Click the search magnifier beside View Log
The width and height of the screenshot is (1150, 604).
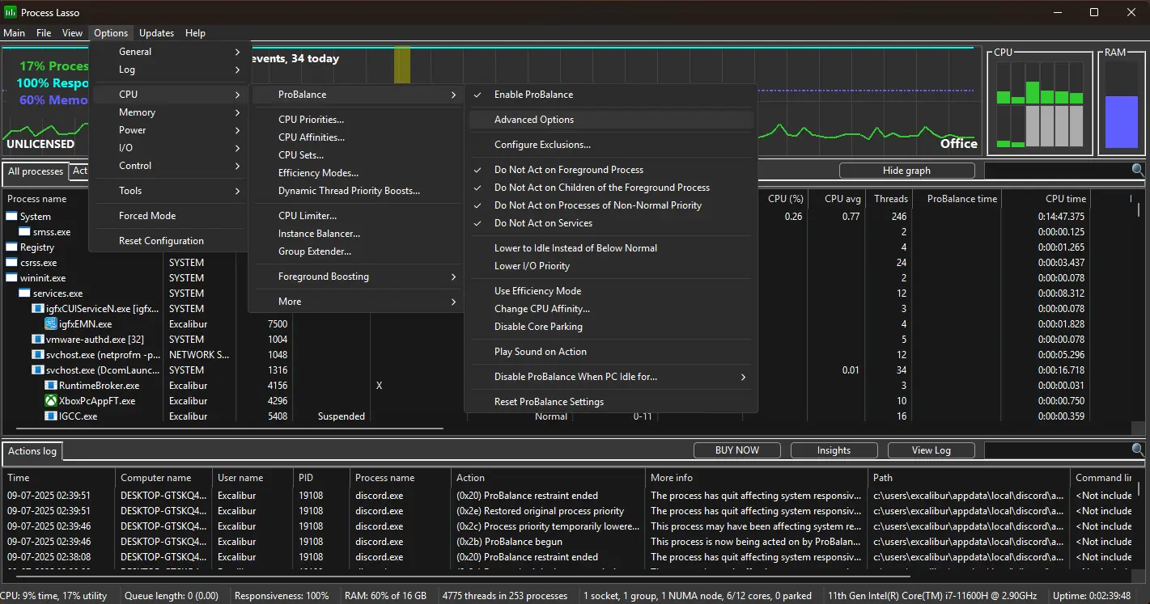pyautogui.click(x=1138, y=450)
